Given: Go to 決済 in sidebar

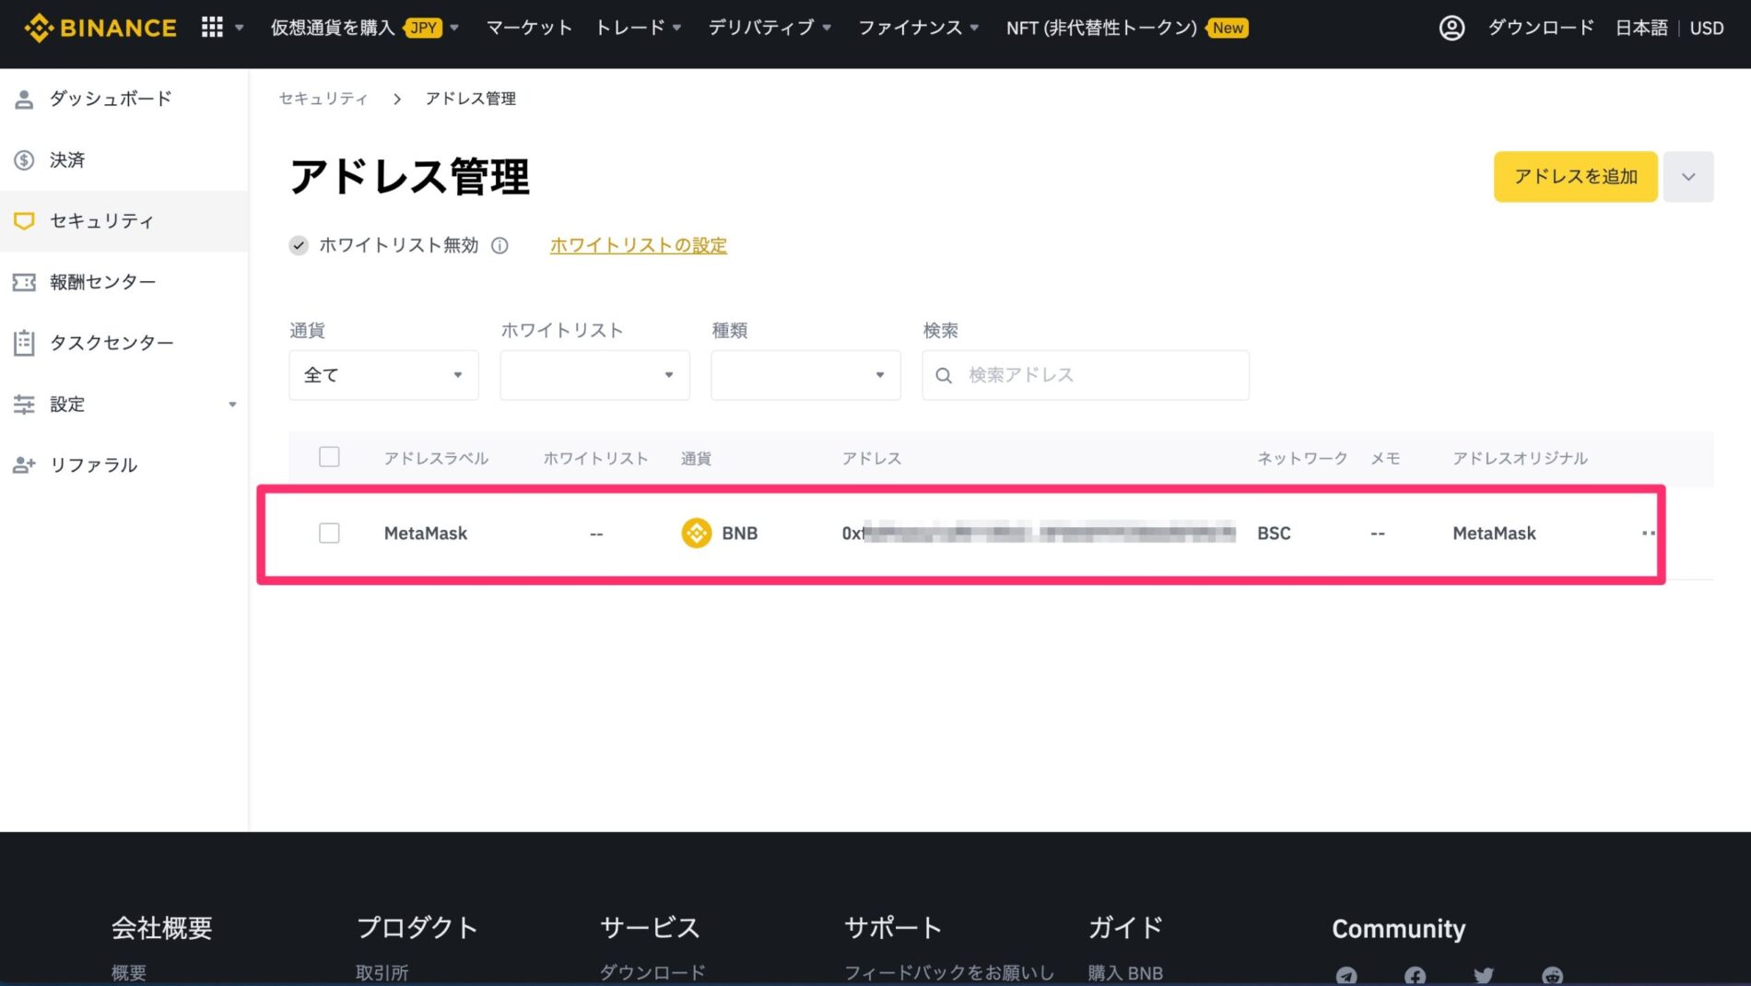Looking at the screenshot, I should point(67,160).
